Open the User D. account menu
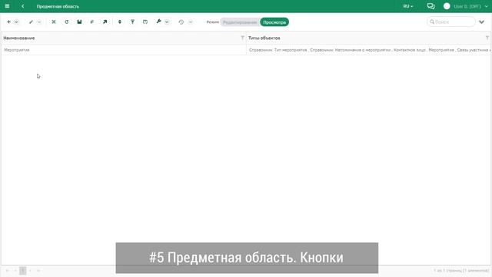 click(x=470, y=6)
